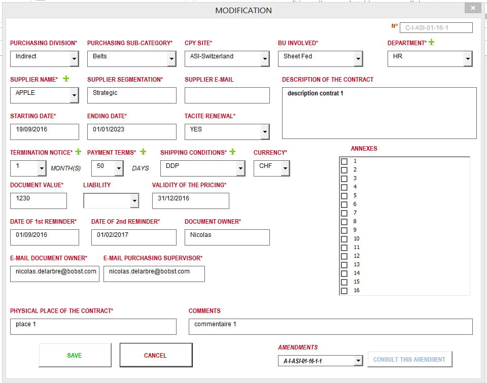Click the green plus beside Payment Terms
The width and height of the screenshot is (487, 383).
[143, 152]
